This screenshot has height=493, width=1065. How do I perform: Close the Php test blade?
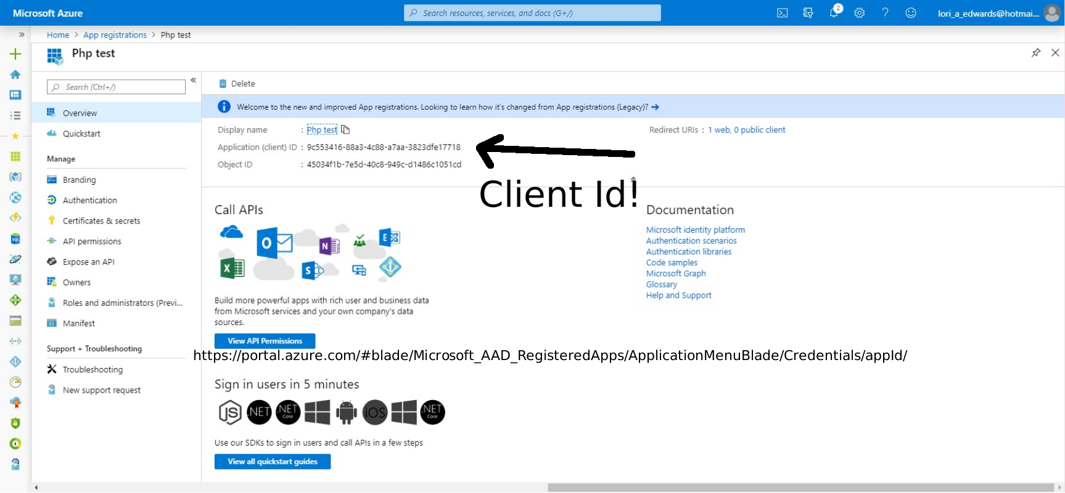coord(1055,53)
